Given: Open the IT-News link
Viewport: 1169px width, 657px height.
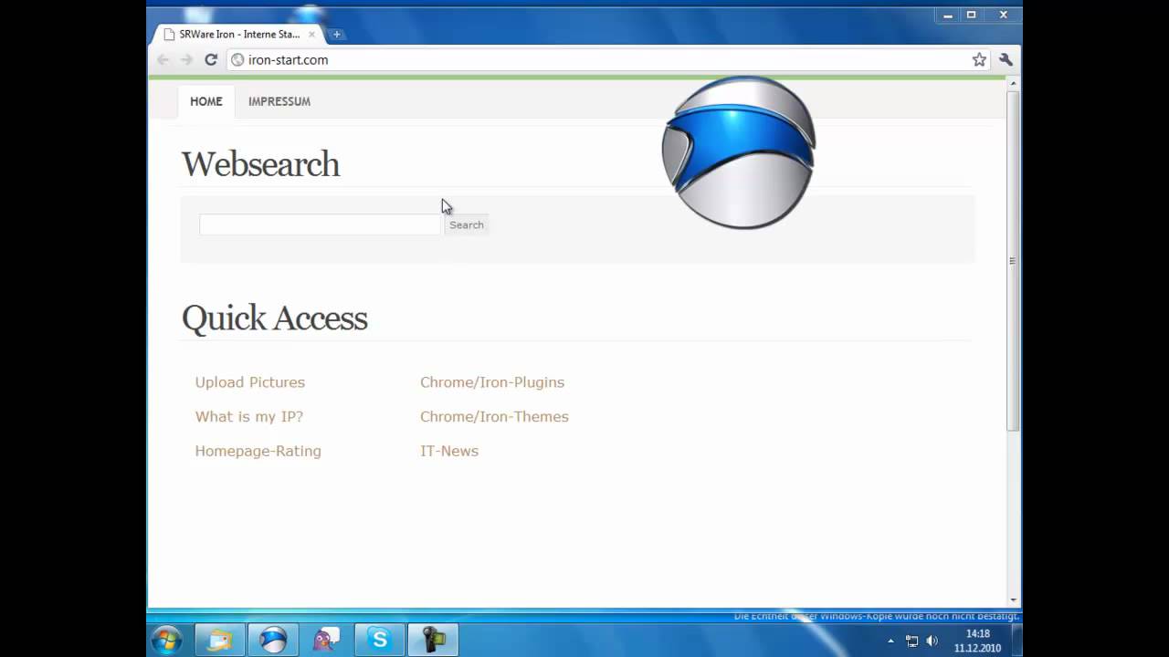Looking at the screenshot, I should (449, 451).
